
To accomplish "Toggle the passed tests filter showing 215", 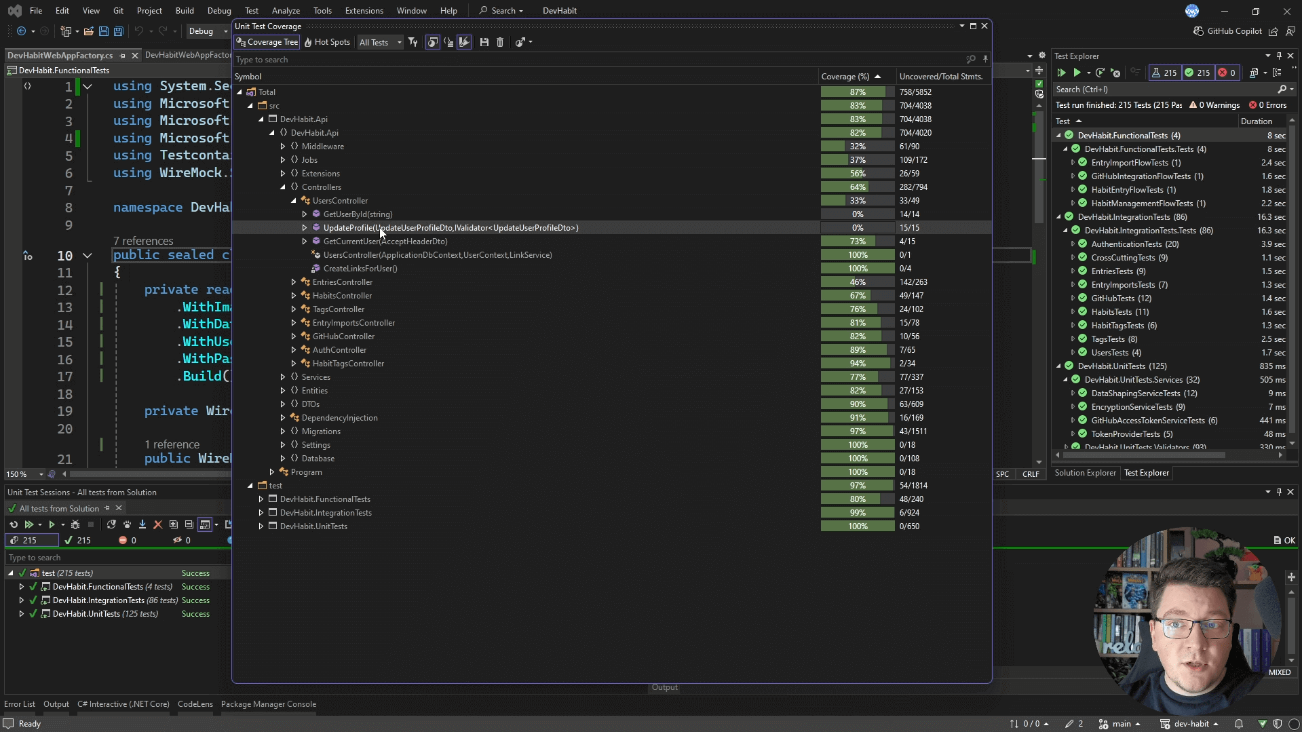I will (1198, 73).
